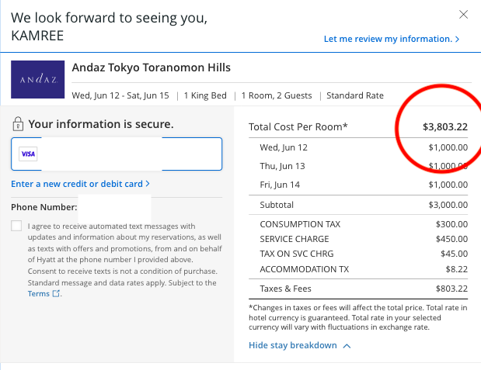The height and width of the screenshot is (370, 481).
Task: Click the '1 Room, 2 Guests' detail
Action: tap(277, 95)
